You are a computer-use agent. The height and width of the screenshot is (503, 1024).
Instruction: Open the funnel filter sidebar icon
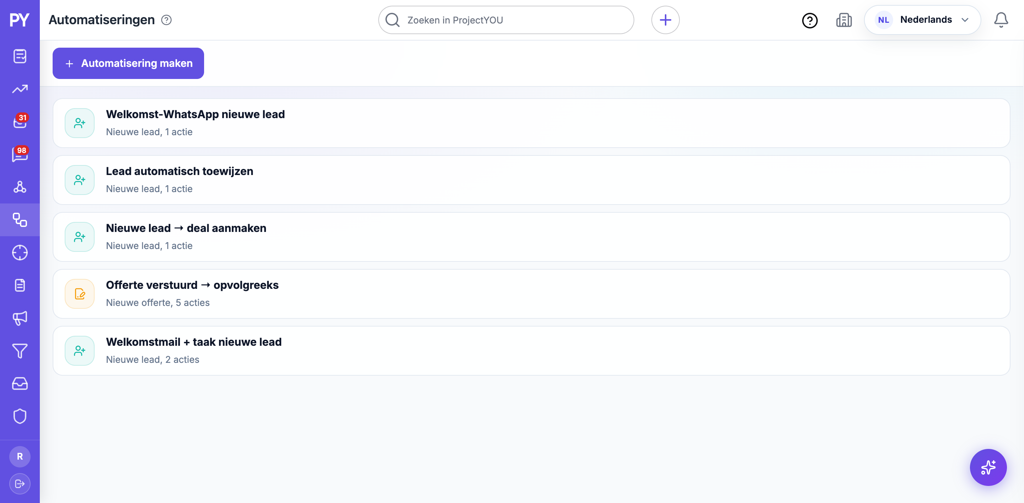(x=20, y=351)
